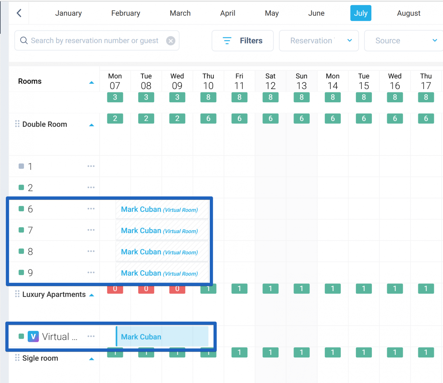Select the Wed 16 date header
Screen dimensions: 443x383
(x=395, y=81)
